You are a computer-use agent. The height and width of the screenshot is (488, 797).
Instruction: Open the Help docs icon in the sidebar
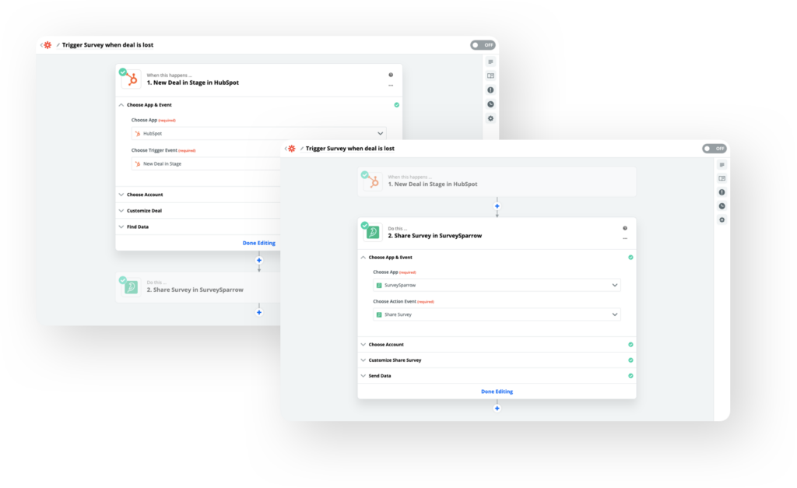click(x=722, y=180)
